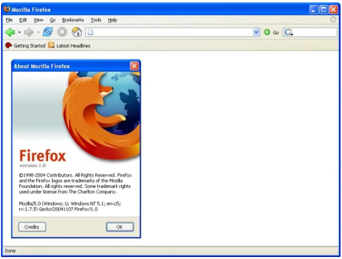Viewport: 342px width, 259px height.
Task: Close the About Mozilla Firefox dialog
Action: 134,66
